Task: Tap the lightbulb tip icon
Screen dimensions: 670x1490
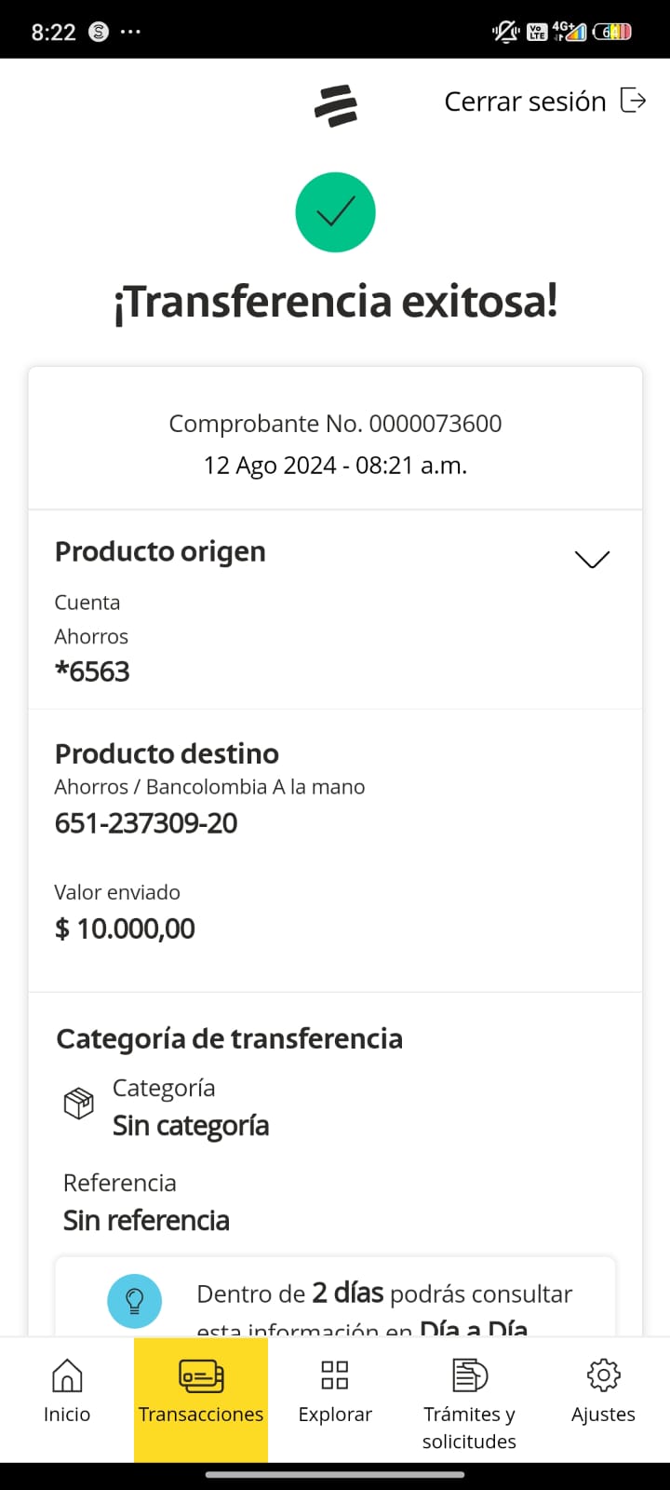Action: [134, 1300]
